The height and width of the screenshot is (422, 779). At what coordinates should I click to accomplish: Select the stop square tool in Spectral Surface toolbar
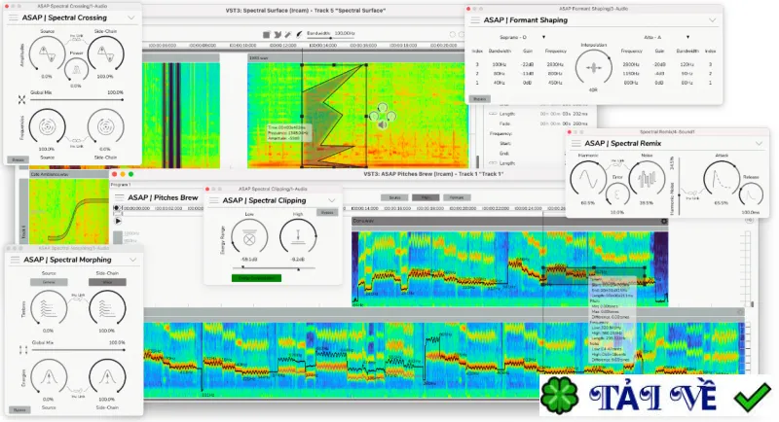click(266, 34)
